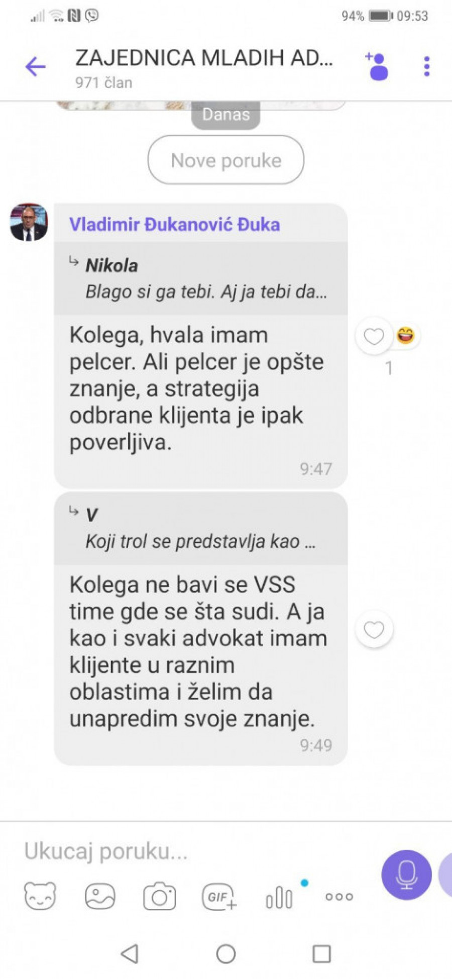Viewport: 452px width, 979px height.
Task: Open the Vladimir Đukanović Đuka sender name
Action: (x=174, y=224)
